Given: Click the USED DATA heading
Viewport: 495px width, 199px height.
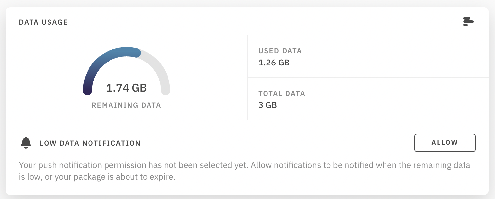Looking at the screenshot, I should point(280,51).
